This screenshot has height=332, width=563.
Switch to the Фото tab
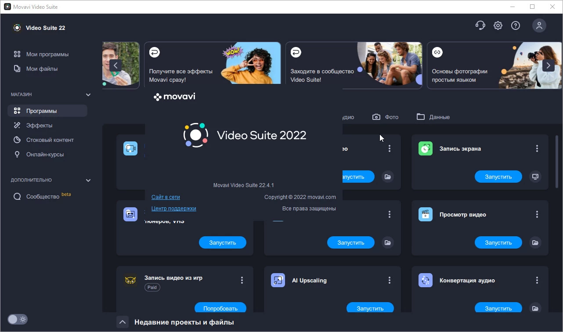click(x=386, y=117)
